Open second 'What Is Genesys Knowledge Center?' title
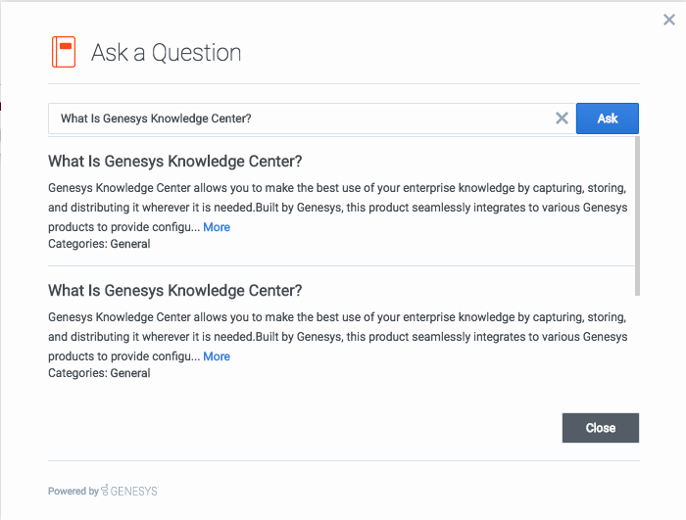The width and height of the screenshot is (686, 520). (x=174, y=291)
